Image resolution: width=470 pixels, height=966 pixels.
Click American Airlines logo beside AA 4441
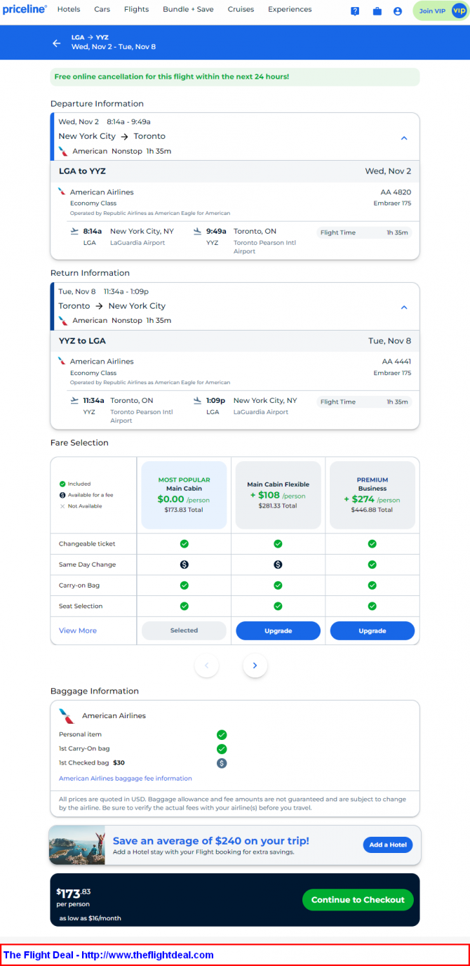coord(62,361)
